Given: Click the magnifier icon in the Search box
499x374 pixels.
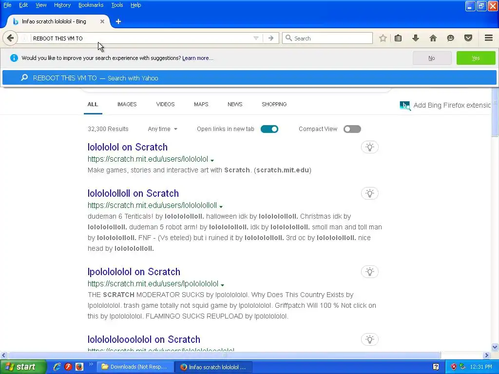Looking at the screenshot, I should 288,38.
